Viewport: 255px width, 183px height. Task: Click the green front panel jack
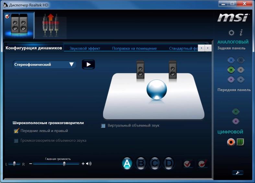coord(236,111)
